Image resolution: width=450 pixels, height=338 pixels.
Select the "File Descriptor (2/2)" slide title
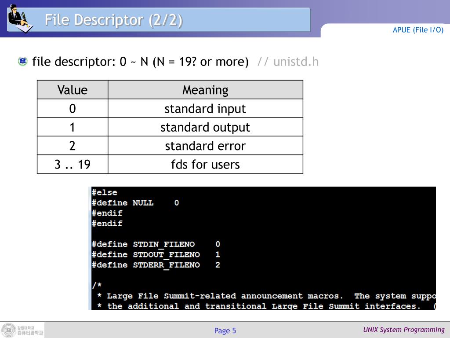coord(114,20)
